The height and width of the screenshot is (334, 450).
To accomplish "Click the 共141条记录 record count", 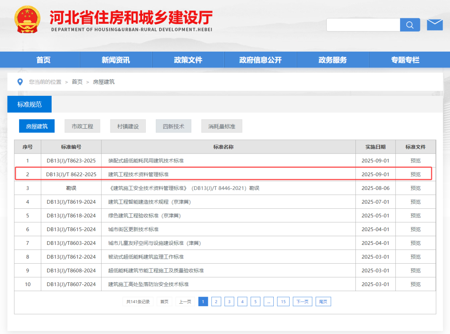I will coord(138,302).
